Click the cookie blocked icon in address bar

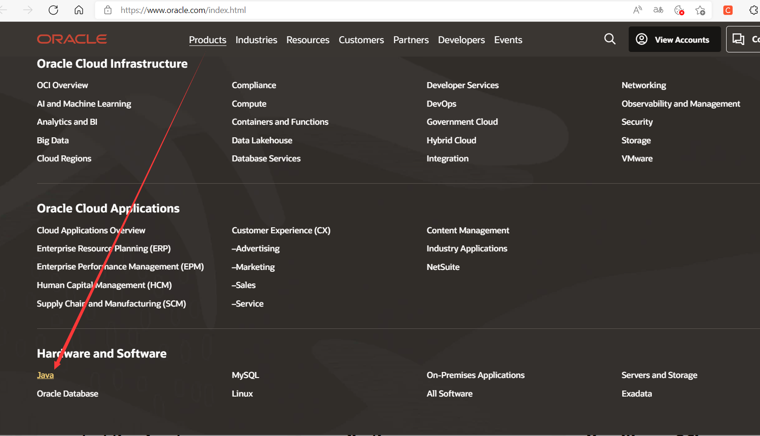679,10
